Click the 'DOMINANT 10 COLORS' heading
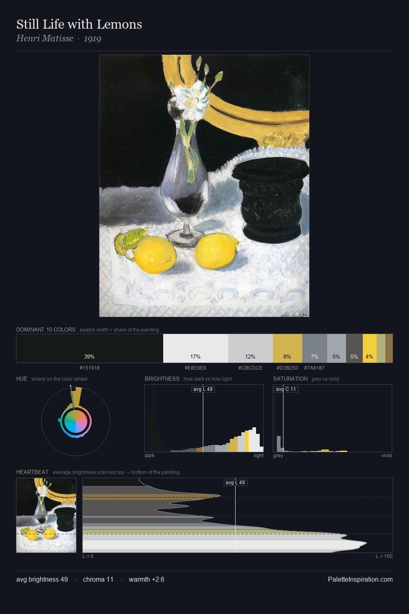The image size is (409, 614). click(x=46, y=330)
